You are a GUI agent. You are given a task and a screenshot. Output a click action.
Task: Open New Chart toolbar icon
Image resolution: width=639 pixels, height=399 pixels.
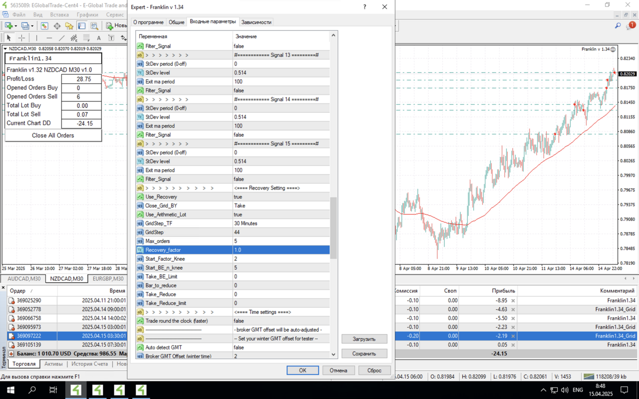8,26
